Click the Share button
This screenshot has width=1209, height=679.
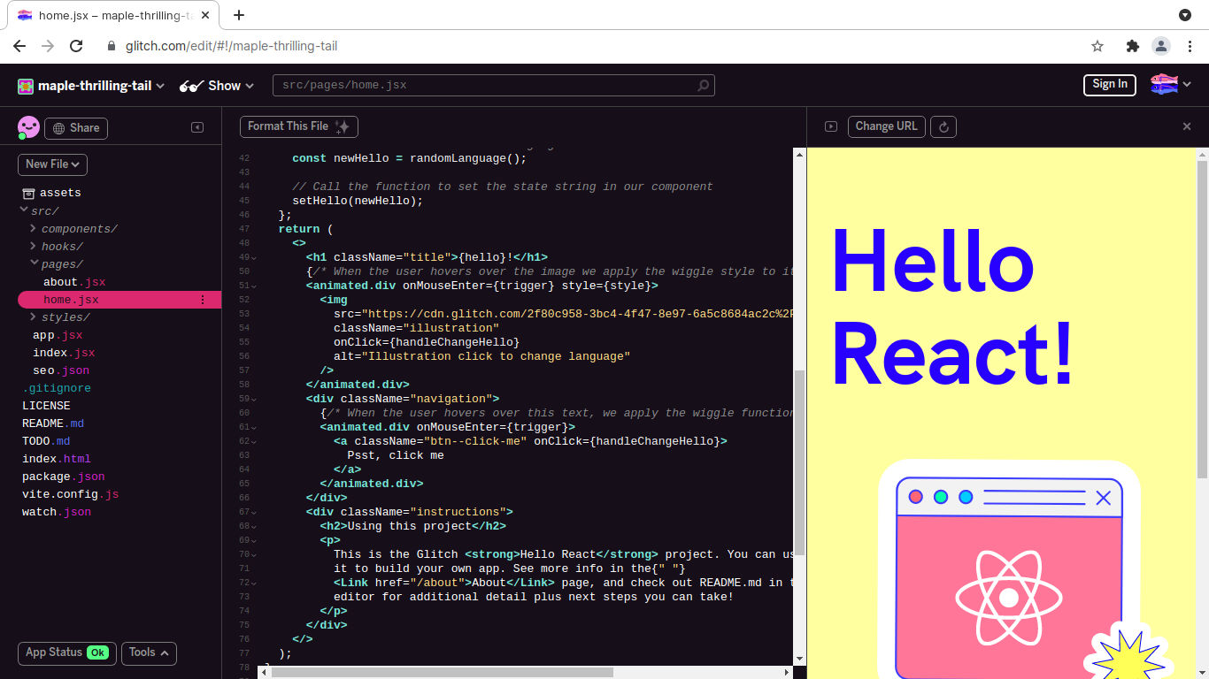coord(76,128)
